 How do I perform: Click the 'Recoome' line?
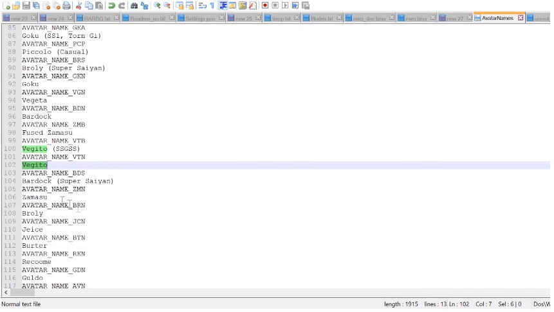(x=37, y=262)
